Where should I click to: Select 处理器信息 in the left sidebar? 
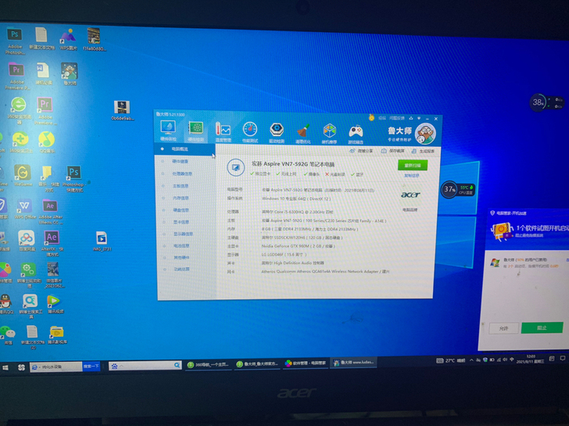click(x=181, y=174)
